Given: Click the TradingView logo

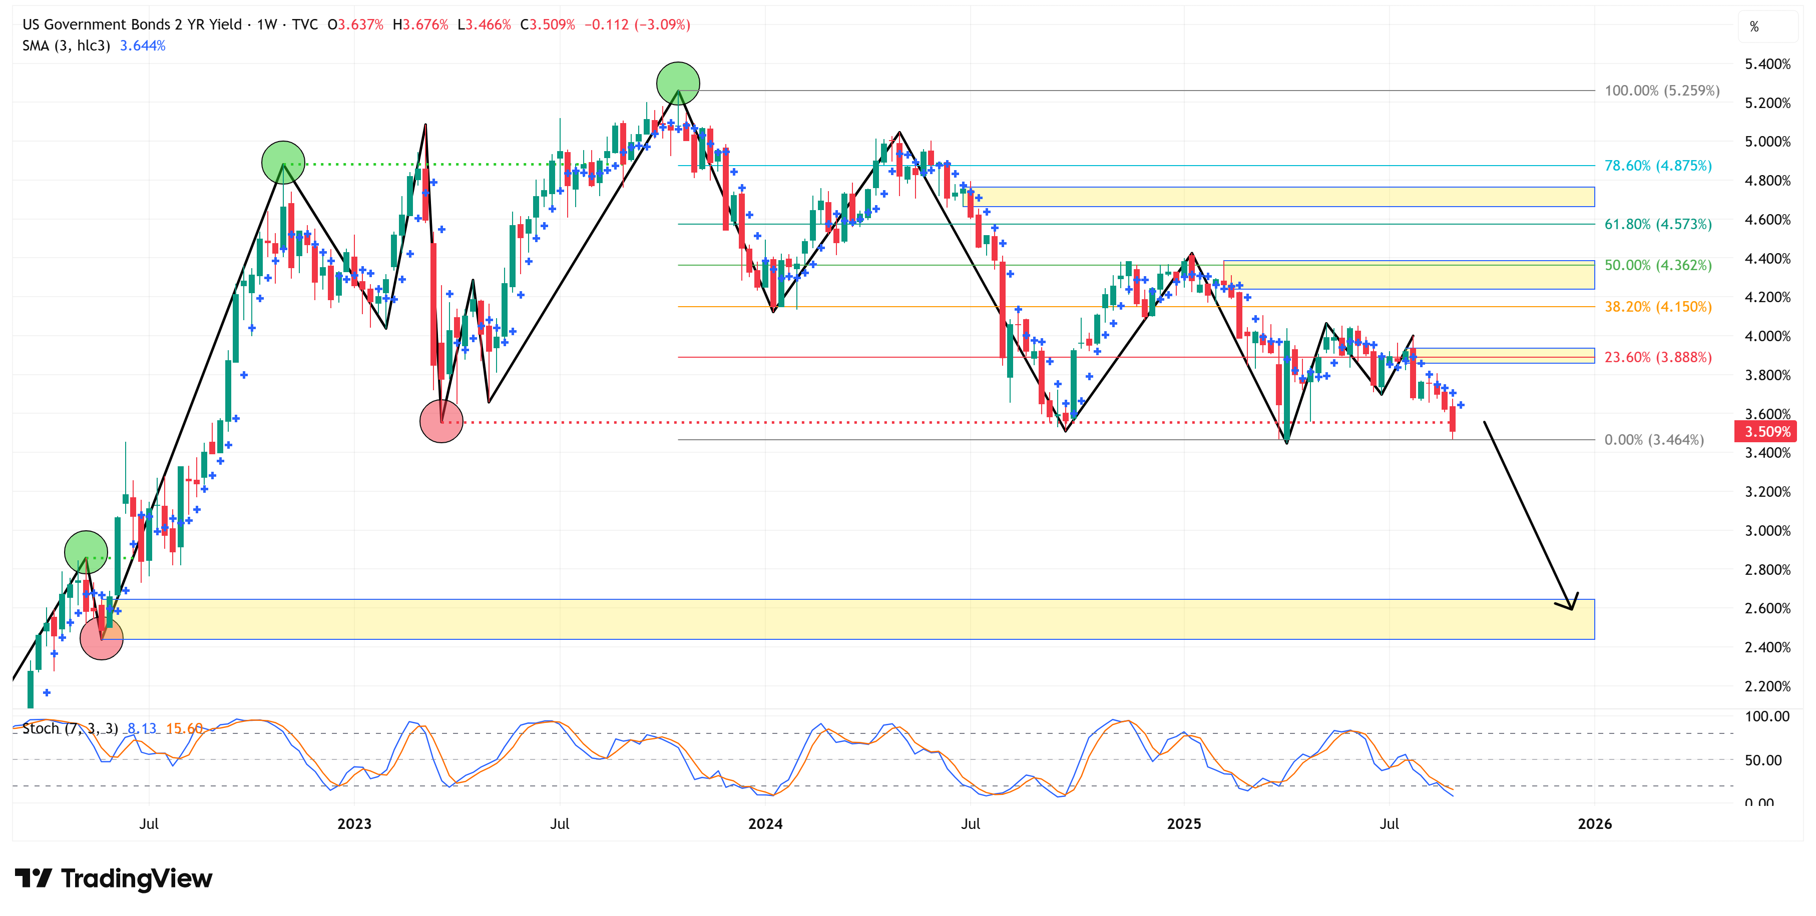Looking at the screenshot, I should pos(113,878).
